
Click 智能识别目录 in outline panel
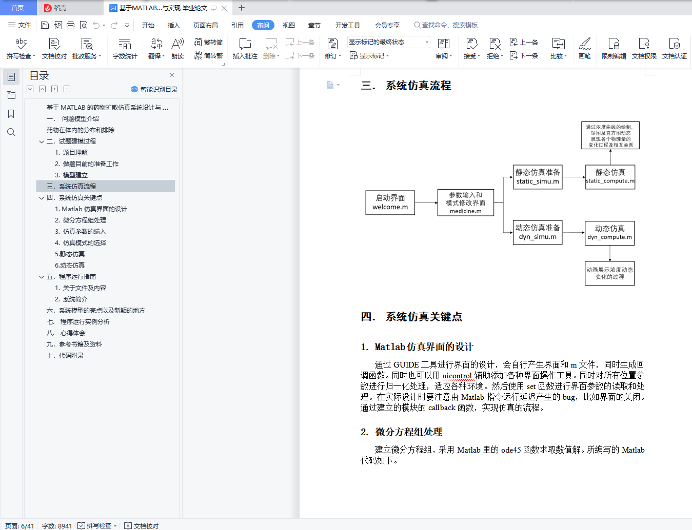pyautogui.click(x=154, y=89)
